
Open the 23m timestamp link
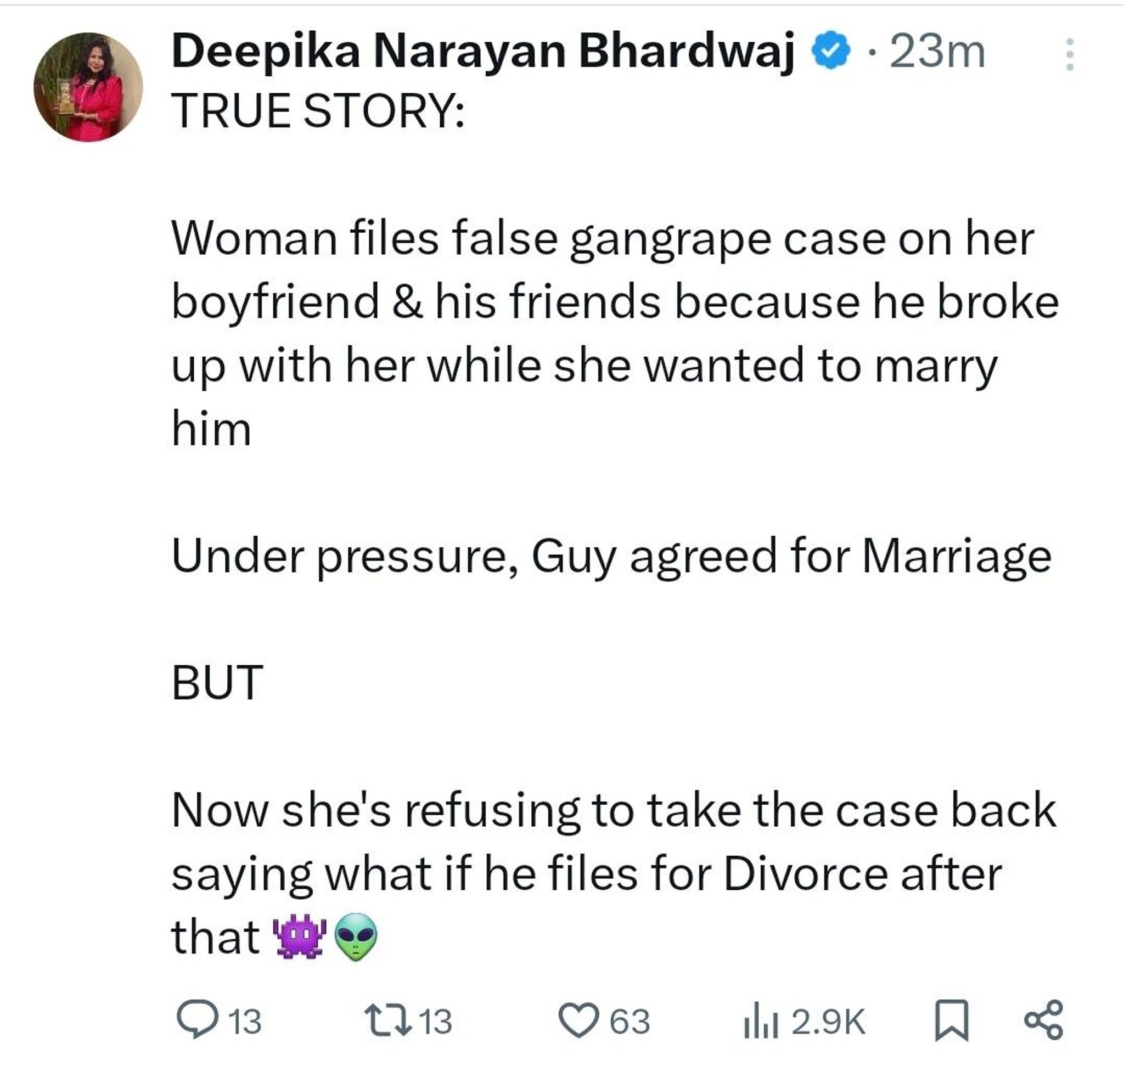click(x=937, y=53)
